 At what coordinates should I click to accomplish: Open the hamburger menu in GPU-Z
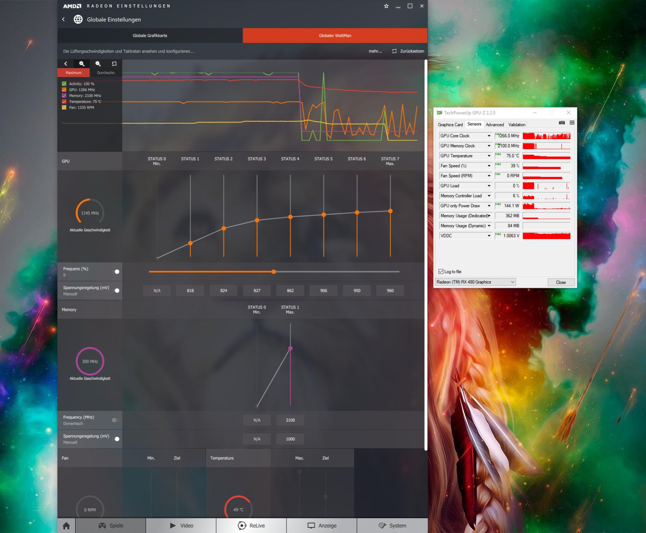click(x=572, y=123)
